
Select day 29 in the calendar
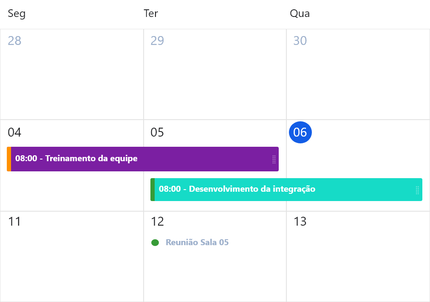pyautogui.click(x=157, y=41)
